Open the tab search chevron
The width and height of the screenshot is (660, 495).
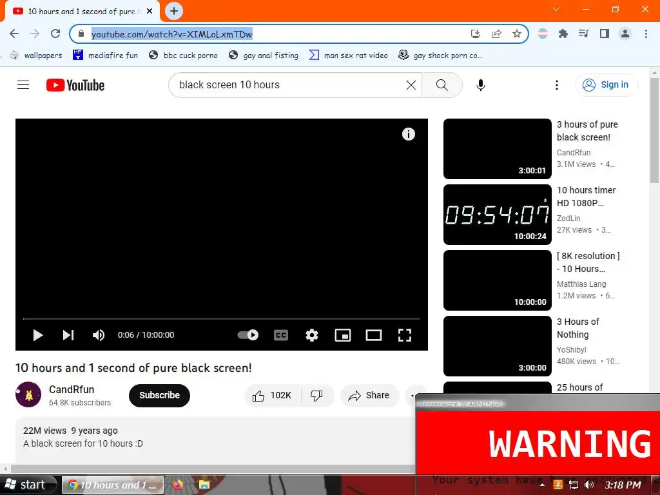pos(556,9)
